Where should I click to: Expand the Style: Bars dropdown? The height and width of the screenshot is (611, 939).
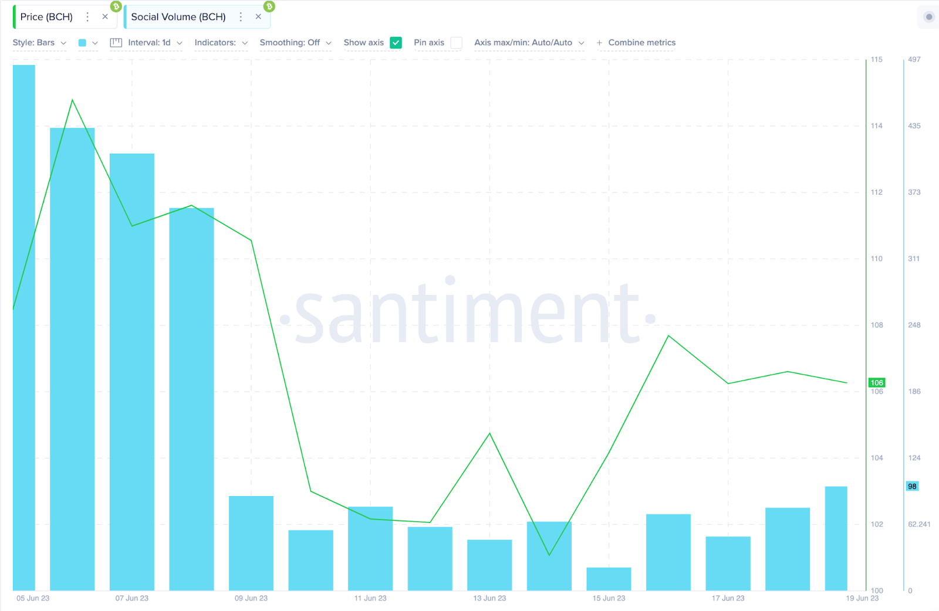(39, 43)
